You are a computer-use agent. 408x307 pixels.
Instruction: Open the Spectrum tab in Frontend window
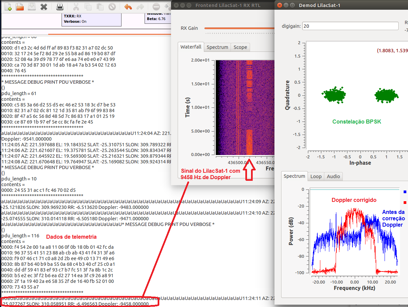pyautogui.click(x=217, y=47)
